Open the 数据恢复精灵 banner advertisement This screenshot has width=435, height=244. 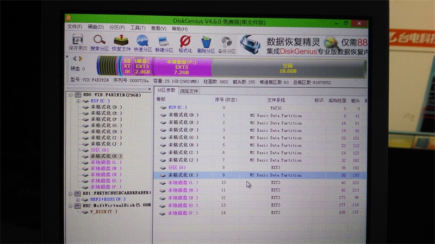click(x=304, y=46)
